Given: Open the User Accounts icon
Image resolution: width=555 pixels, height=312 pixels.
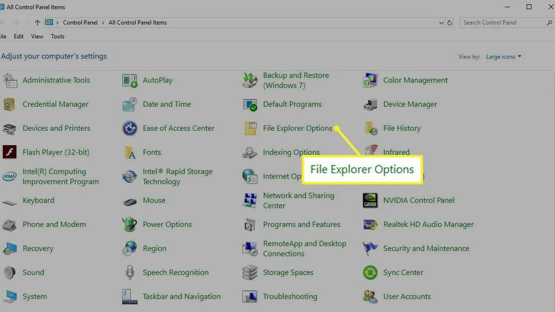Looking at the screenshot, I should 370,297.
